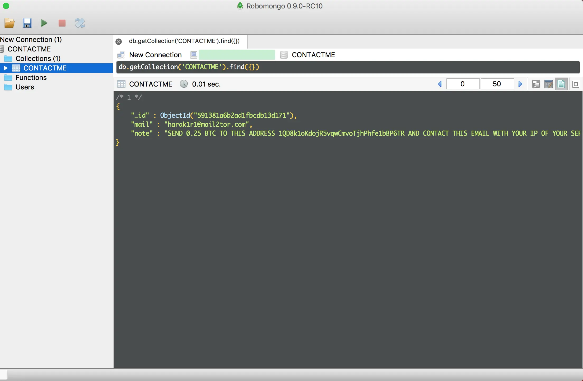Maximize the results output panel
Image resolution: width=583 pixels, height=381 pixels.
576,84
